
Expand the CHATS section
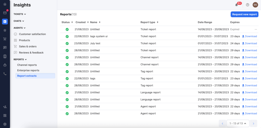coord(19,21)
